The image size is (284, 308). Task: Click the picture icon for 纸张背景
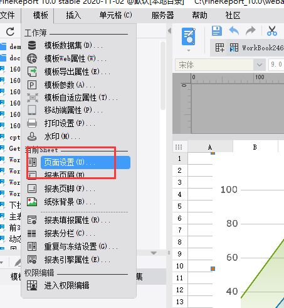(32, 202)
